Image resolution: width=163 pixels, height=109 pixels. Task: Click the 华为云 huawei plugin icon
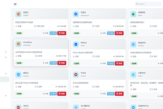click(x=76, y=75)
